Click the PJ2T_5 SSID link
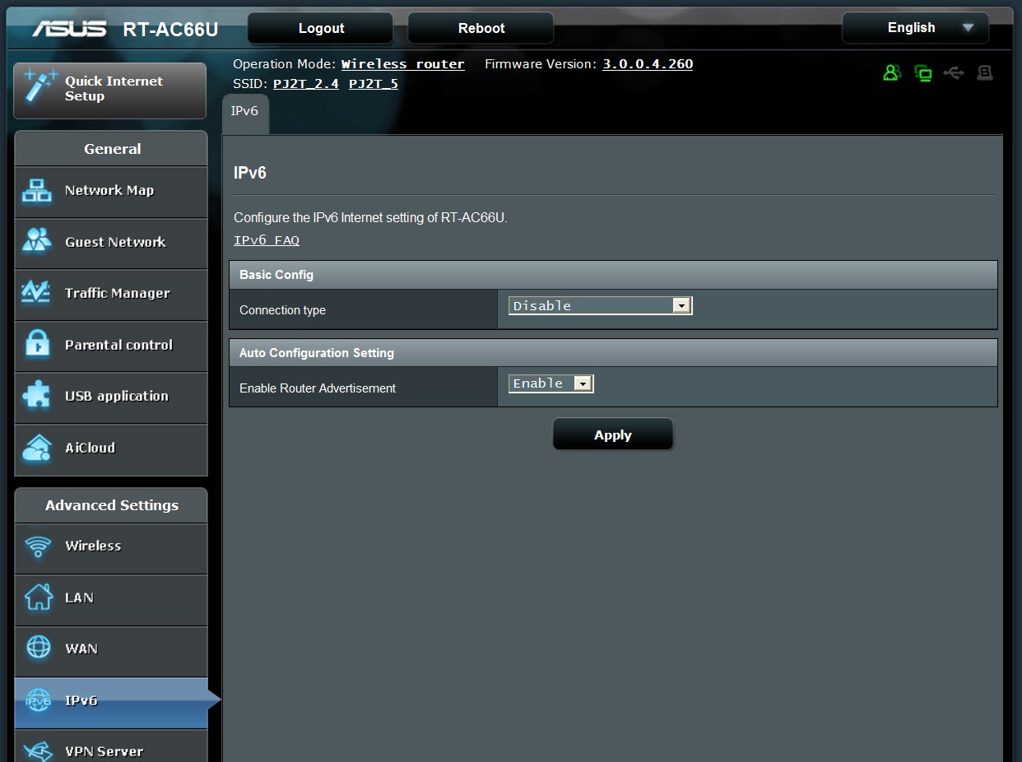 click(374, 84)
